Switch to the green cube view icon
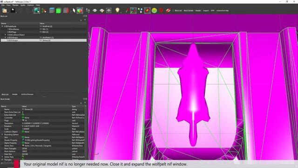The width and height of the screenshot is (298, 168). (59, 10)
